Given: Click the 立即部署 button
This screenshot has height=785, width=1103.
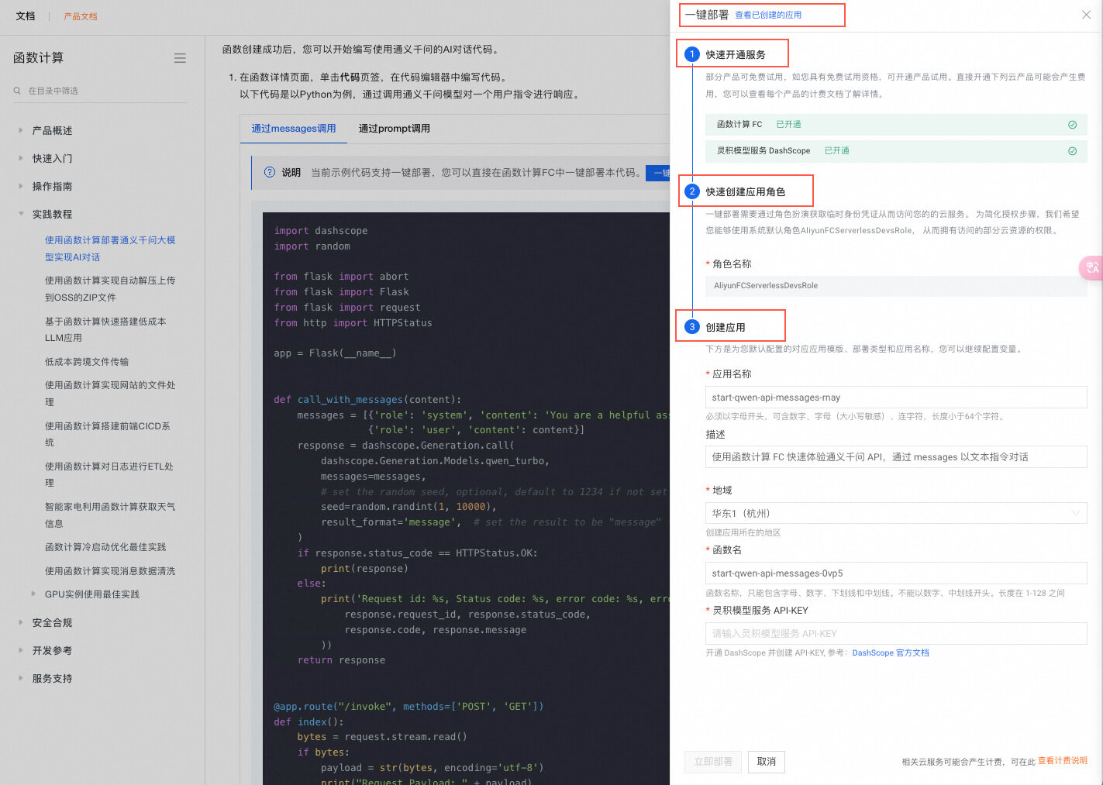Looking at the screenshot, I should pos(713,762).
